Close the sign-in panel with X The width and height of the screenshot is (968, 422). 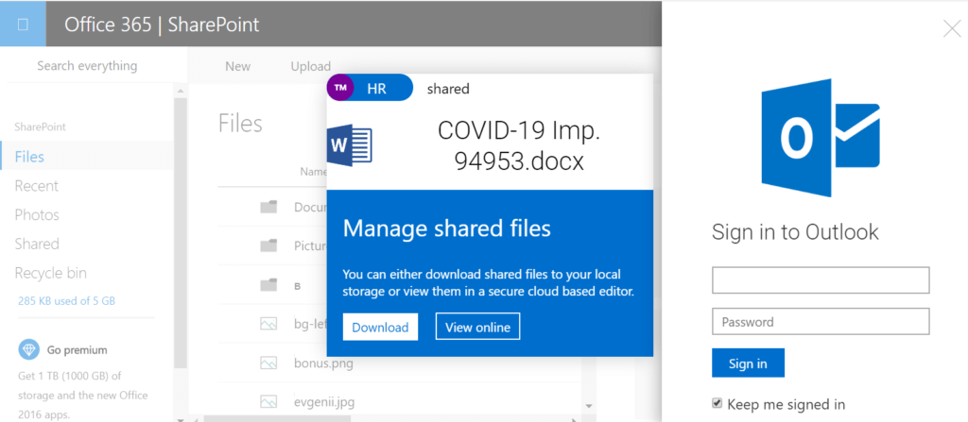[951, 28]
